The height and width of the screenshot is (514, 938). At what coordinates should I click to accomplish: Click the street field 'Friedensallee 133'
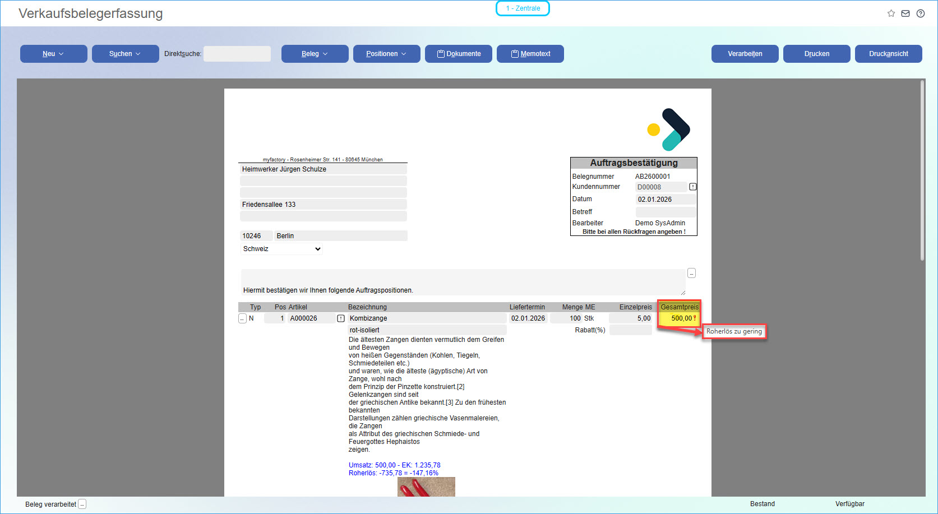[x=324, y=205]
